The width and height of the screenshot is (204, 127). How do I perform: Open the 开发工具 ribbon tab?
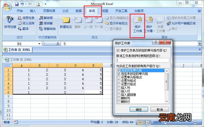121,11
